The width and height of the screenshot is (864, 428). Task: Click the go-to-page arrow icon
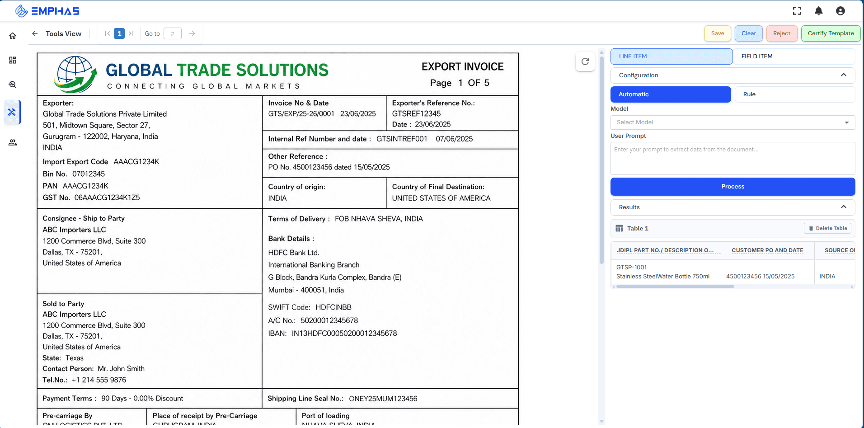click(x=192, y=33)
